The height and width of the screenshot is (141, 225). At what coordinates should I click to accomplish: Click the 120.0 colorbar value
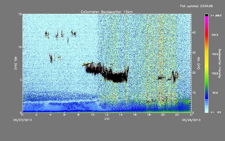pyautogui.click(x=215, y=74)
